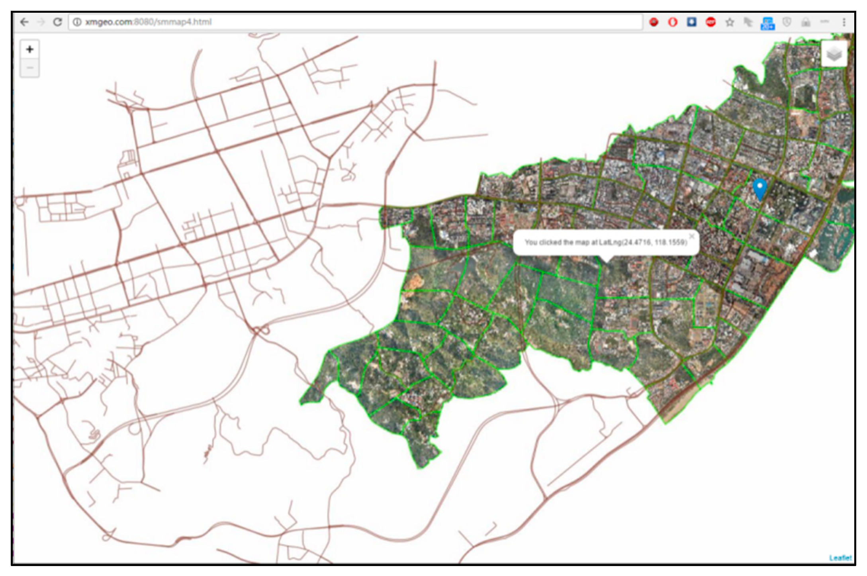This screenshot has height=576, width=867.
Task: Click the Opera red O extension icon
Action: coord(673,22)
